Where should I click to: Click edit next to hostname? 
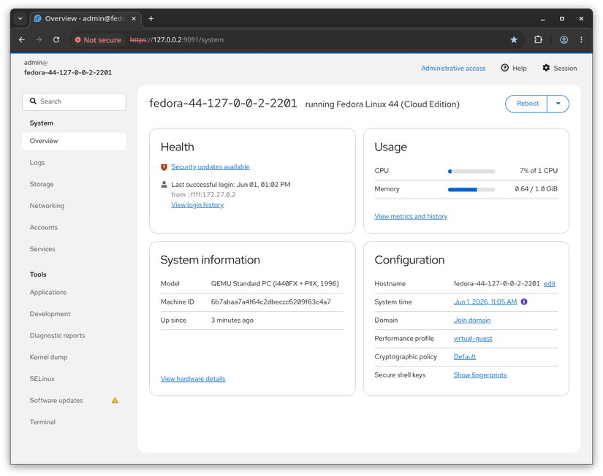pyautogui.click(x=549, y=283)
